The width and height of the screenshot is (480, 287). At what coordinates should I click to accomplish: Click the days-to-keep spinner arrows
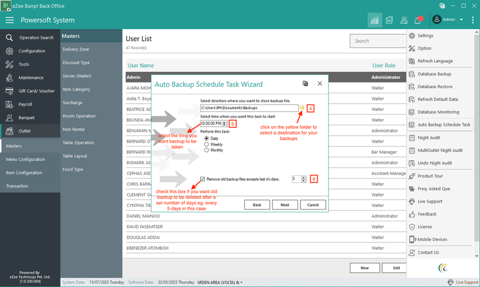pyautogui.click(x=303, y=178)
